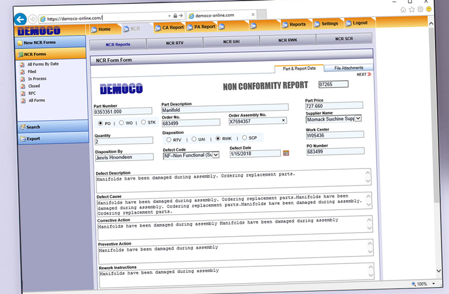Open the RFC forms list link
Image resolution: width=449 pixels, height=294 pixels.
coord(31,94)
